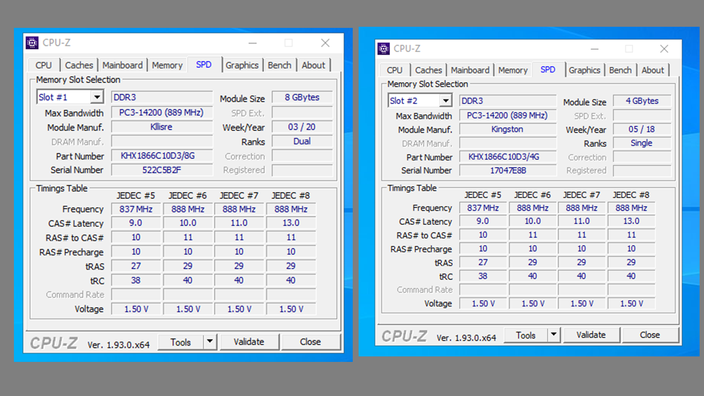The image size is (704, 396).
Task: Minimize the right CPU-Z window
Action: (x=595, y=49)
